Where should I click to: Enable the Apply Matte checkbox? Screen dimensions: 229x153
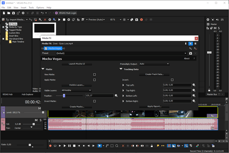[x=94, y=80]
